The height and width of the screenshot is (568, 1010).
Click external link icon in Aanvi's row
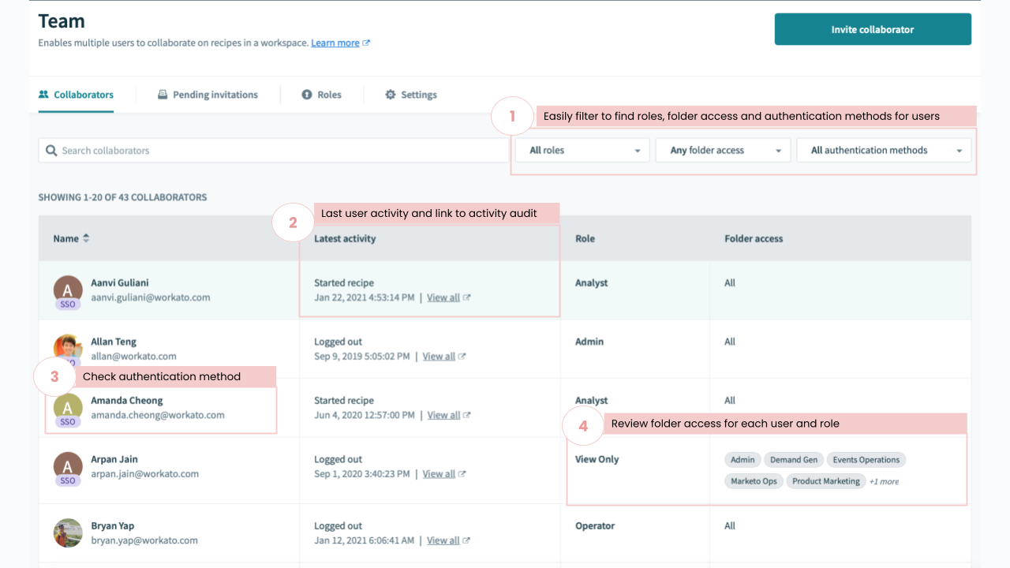tap(467, 297)
